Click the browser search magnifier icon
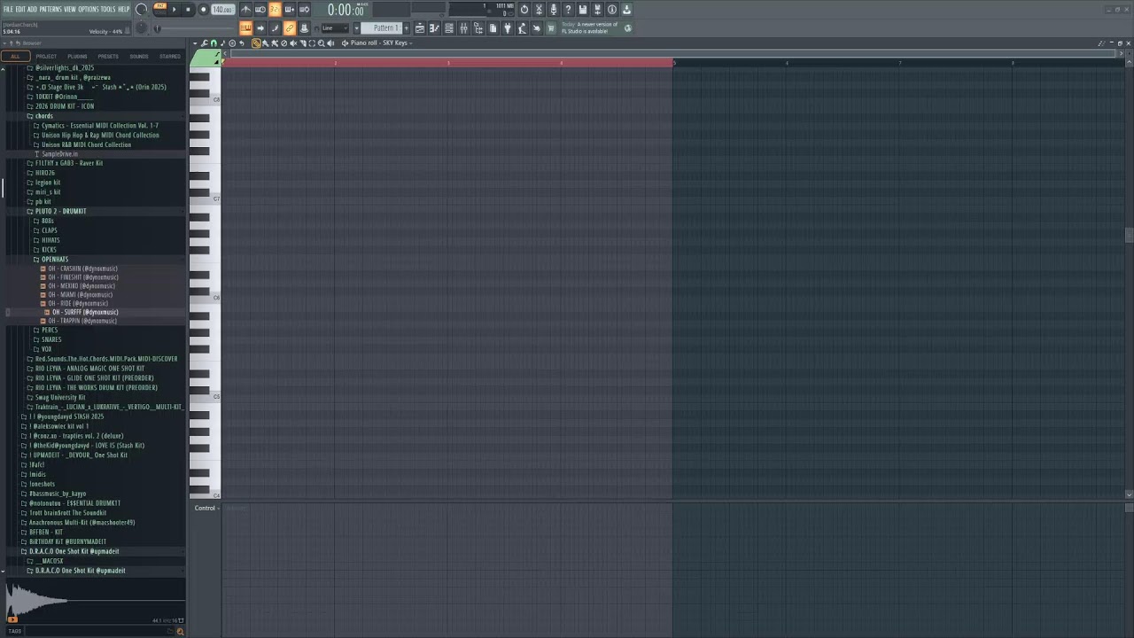Image resolution: width=1134 pixels, height=638 pixels. click(x=180, y=631)
